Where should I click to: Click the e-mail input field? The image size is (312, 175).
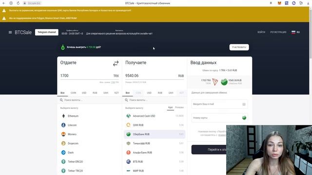click(x=219, y=104)
